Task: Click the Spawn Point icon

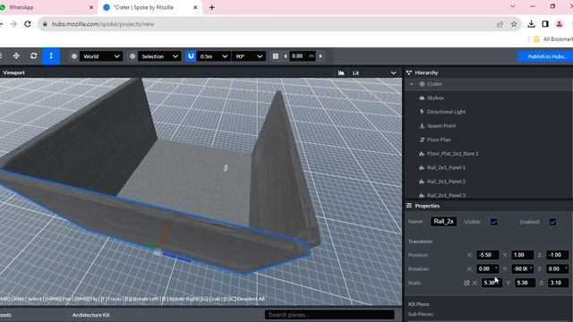Action: 422,125
